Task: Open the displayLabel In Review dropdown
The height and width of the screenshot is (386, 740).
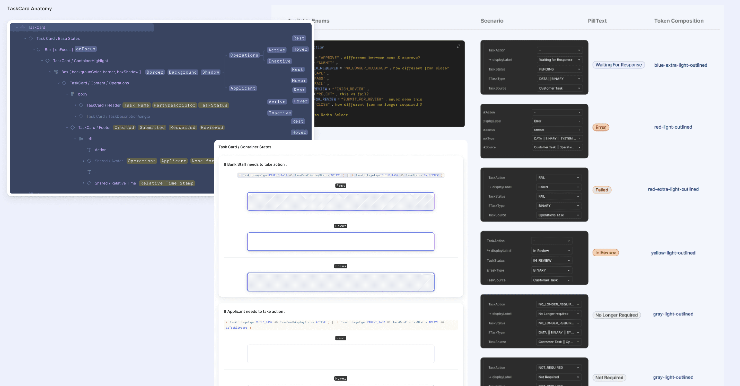Action: coord(551,251)
